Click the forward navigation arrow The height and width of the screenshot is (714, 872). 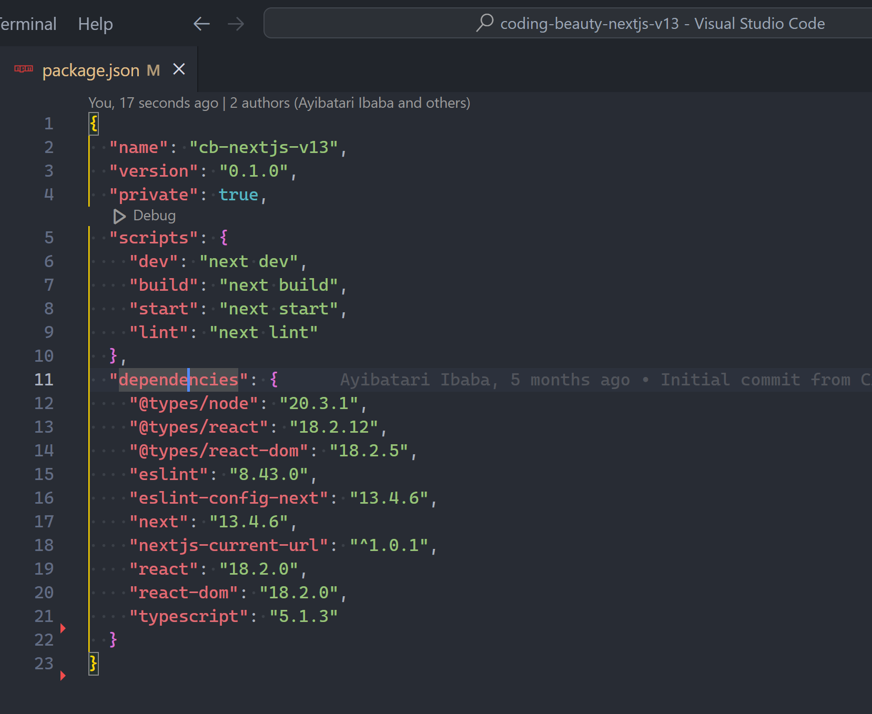click(x=236, y=23)
